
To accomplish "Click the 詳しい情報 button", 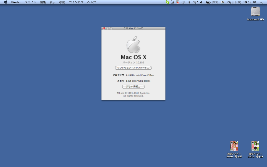I will (133, 87).
